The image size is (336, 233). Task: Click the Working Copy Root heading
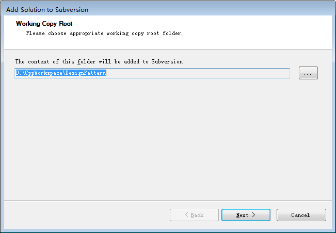click(44, 24)
